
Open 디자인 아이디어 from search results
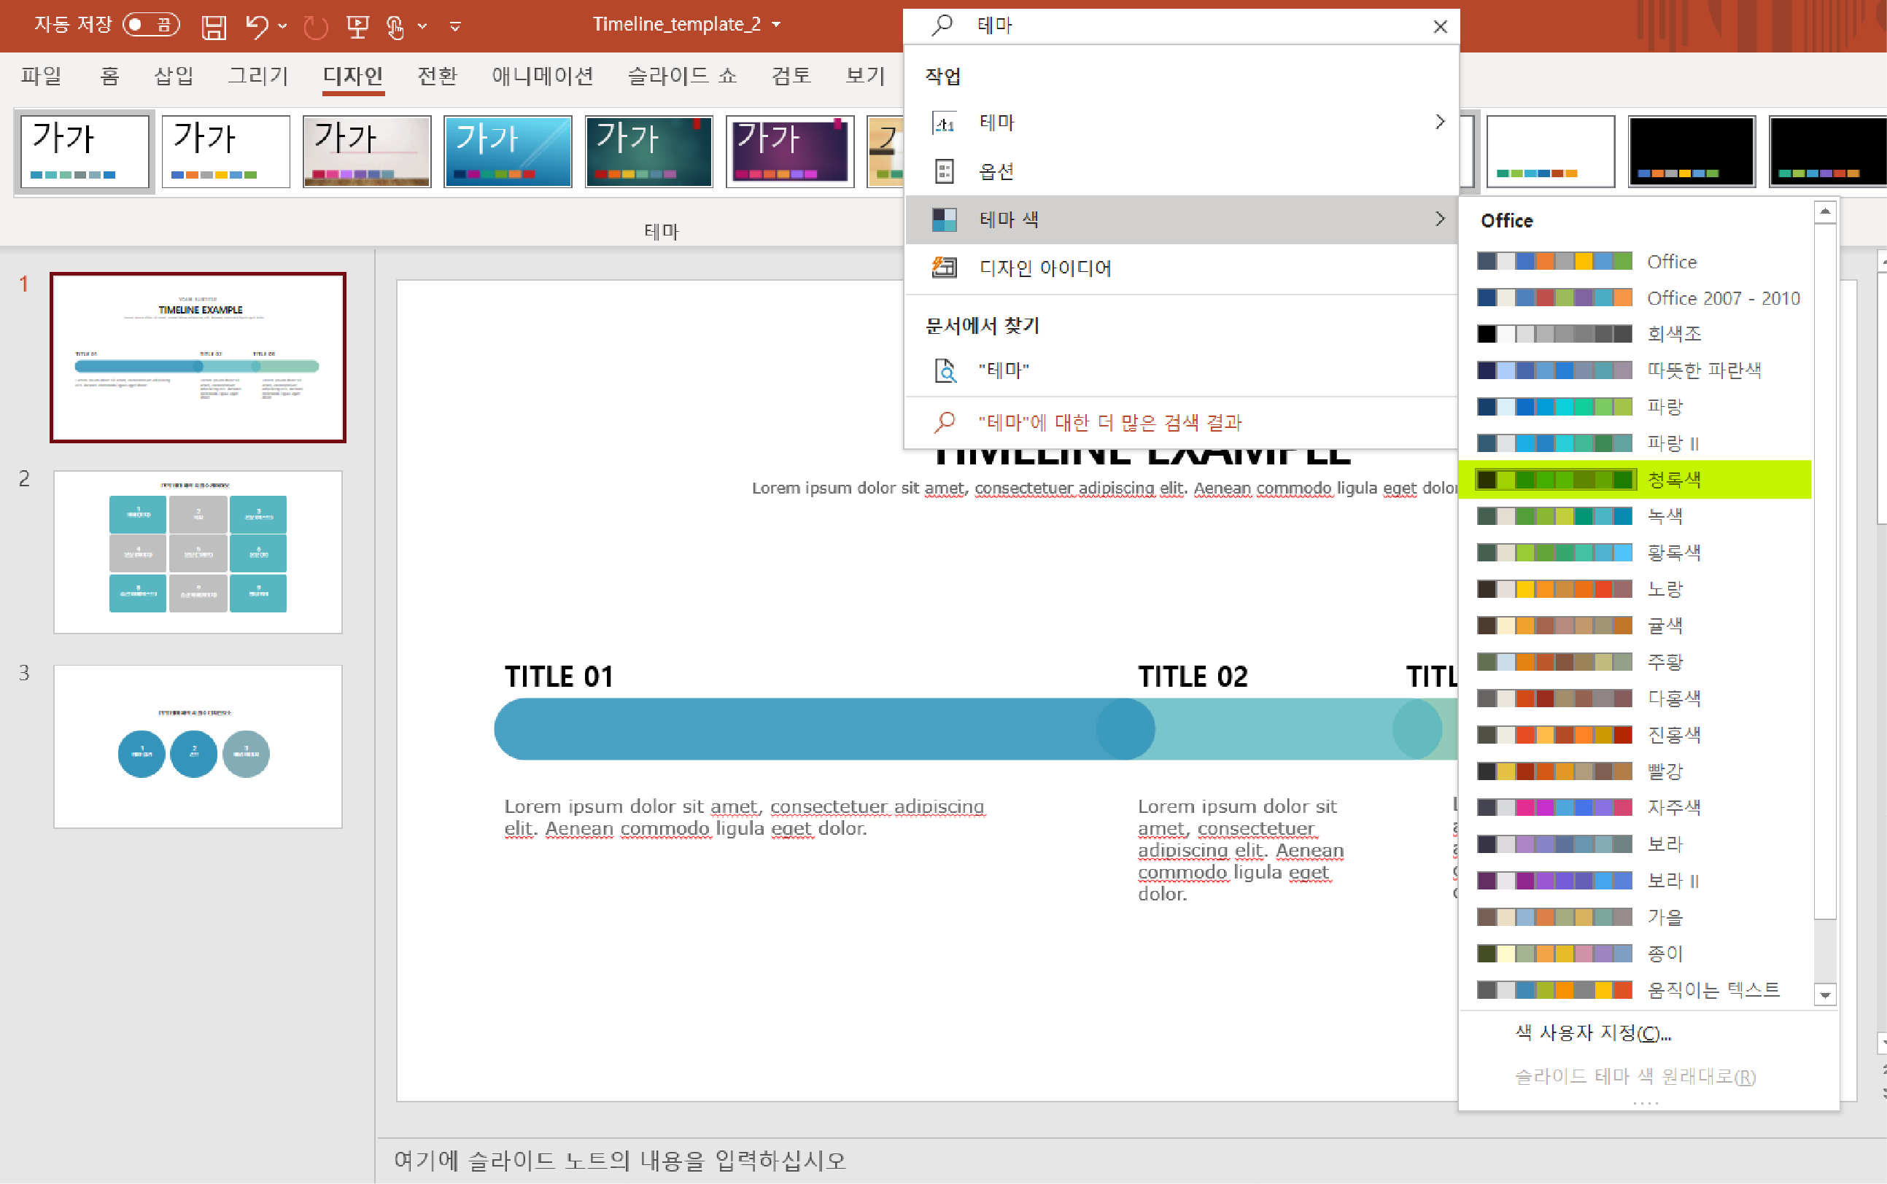1044,268
